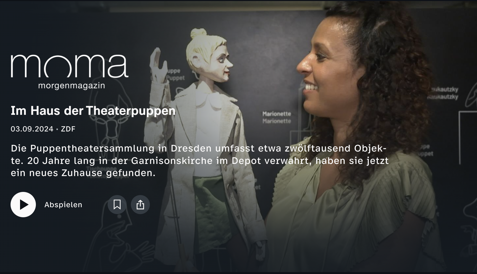This screenshot has width=477, height=274.
Task: Click the Puppet label beside the puppet's hand
Action: click(175, 78)
